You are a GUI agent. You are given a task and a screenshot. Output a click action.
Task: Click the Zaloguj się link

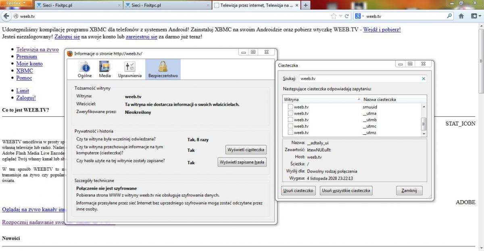pyautogui.click(x=67, y=37)
